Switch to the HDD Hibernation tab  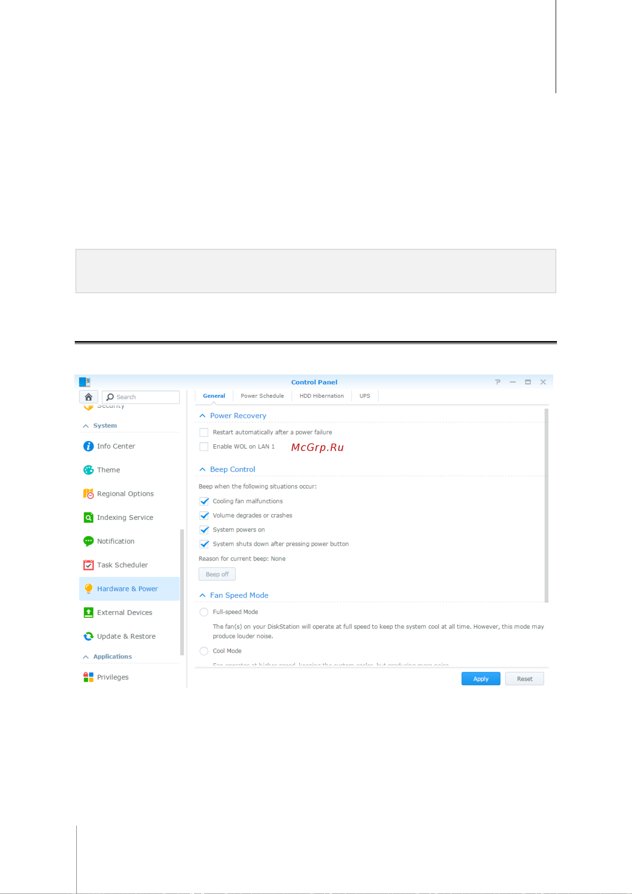pos(321,396)
